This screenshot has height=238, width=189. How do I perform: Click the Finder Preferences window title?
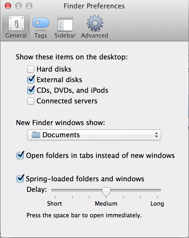click(94, 6)
